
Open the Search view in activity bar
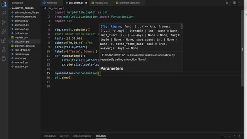click(4, 13)
